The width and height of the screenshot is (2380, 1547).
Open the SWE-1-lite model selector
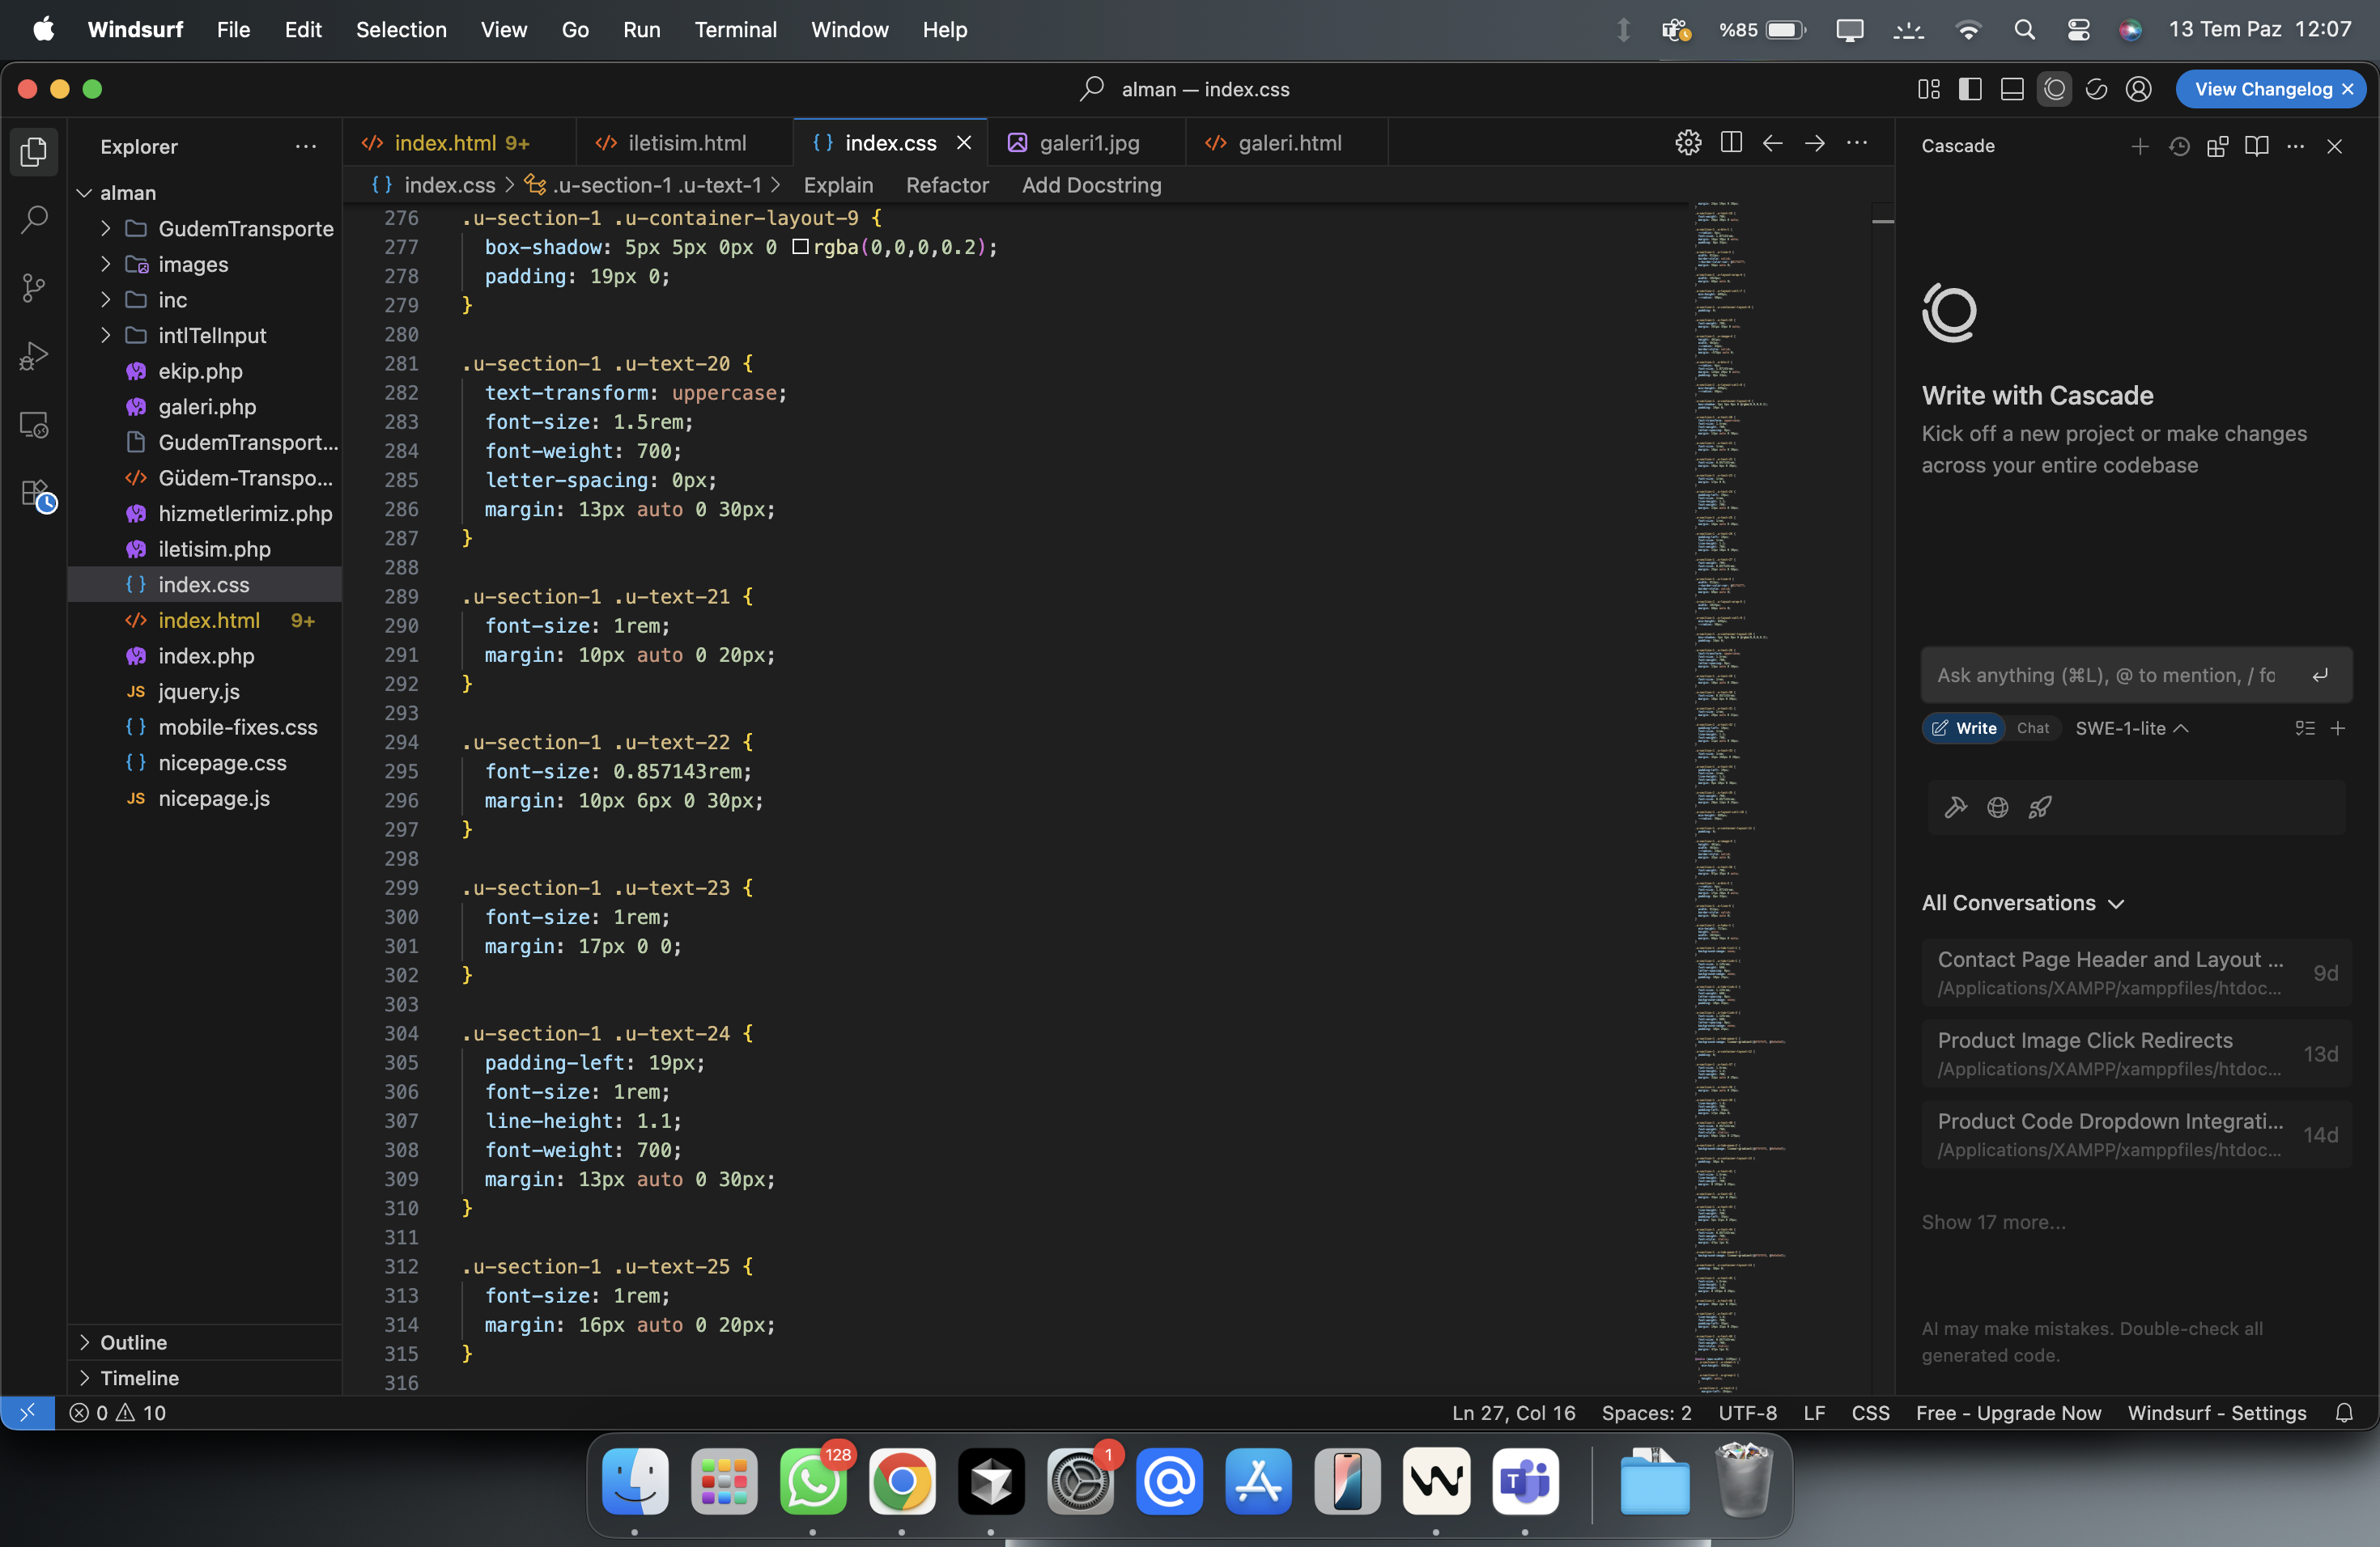point(2131,727)
